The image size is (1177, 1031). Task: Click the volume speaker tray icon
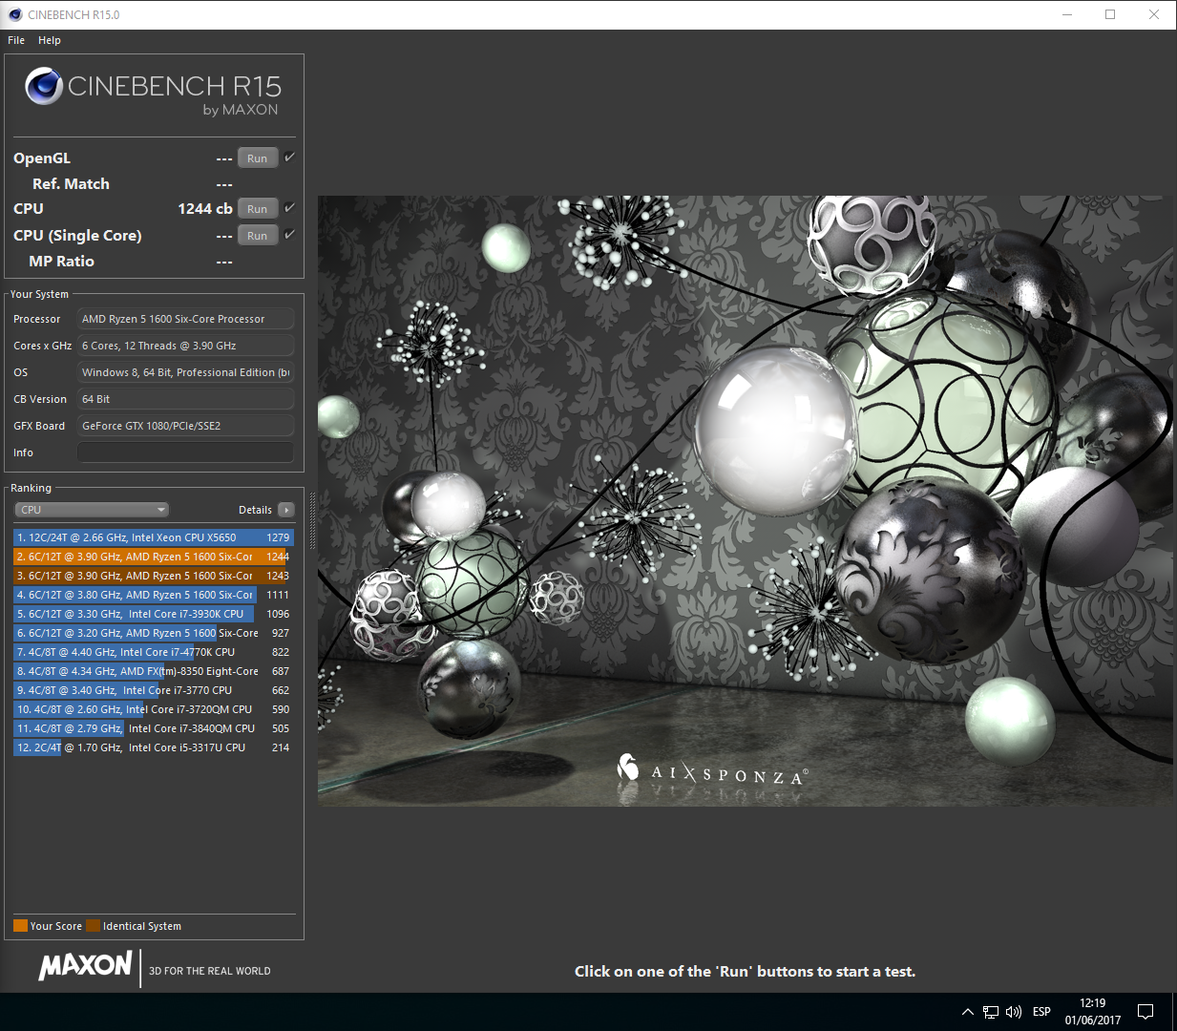1014,1011
